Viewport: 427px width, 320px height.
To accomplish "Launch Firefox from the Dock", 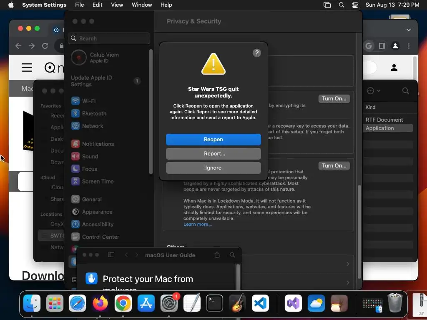I will point(100,303).
